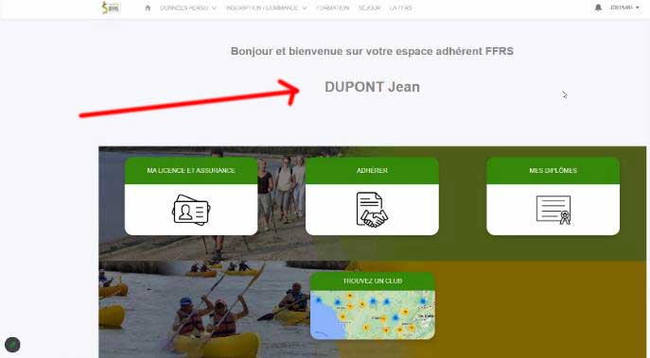This screenshot has height=358, width=650.
Task: Open the La FFRS menu item
Action: point(400,8)
